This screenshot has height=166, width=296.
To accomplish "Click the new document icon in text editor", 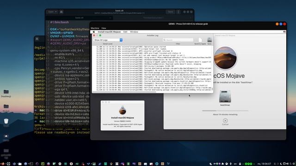I will (62, 12).
